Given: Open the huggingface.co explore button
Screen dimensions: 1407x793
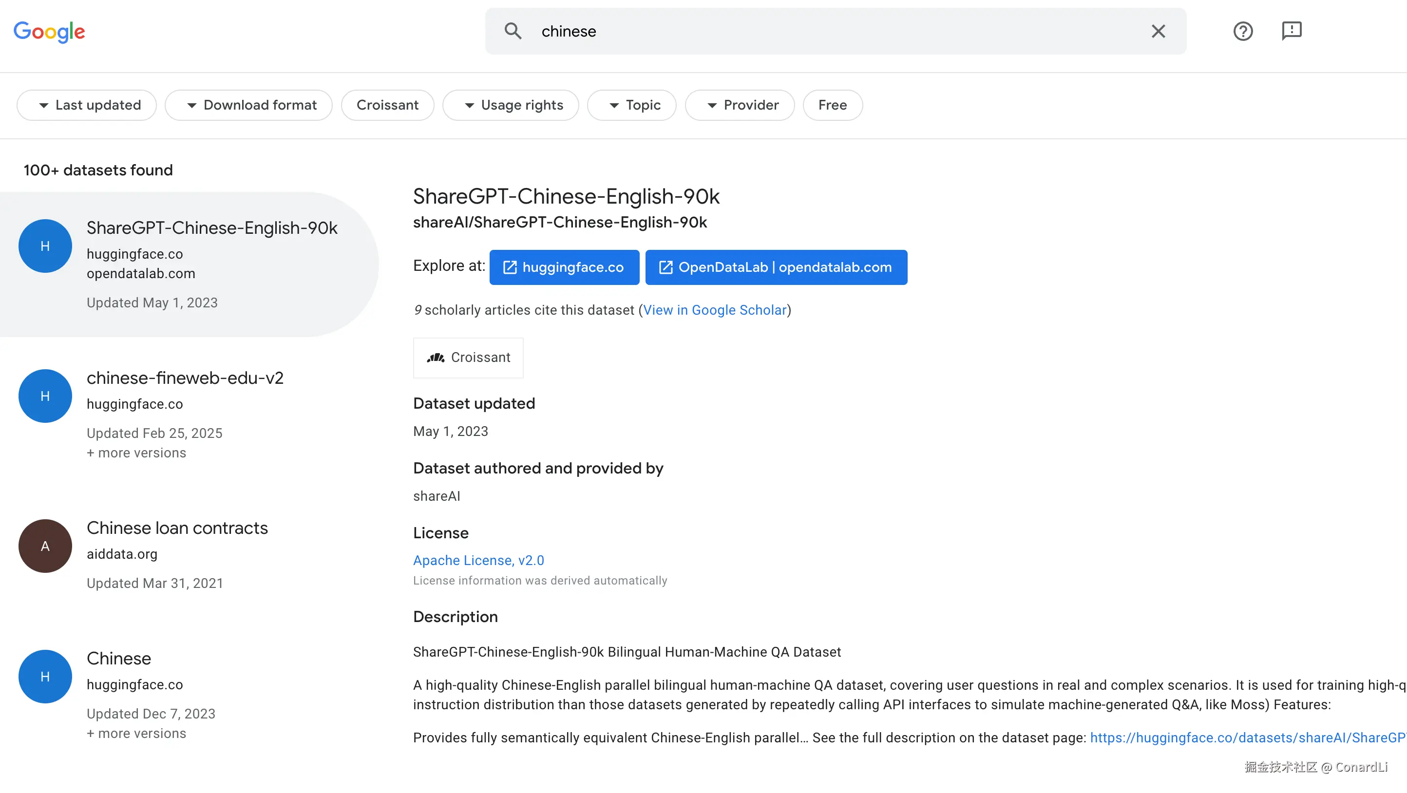Looking at the screenshot, I should pos(564,267).
